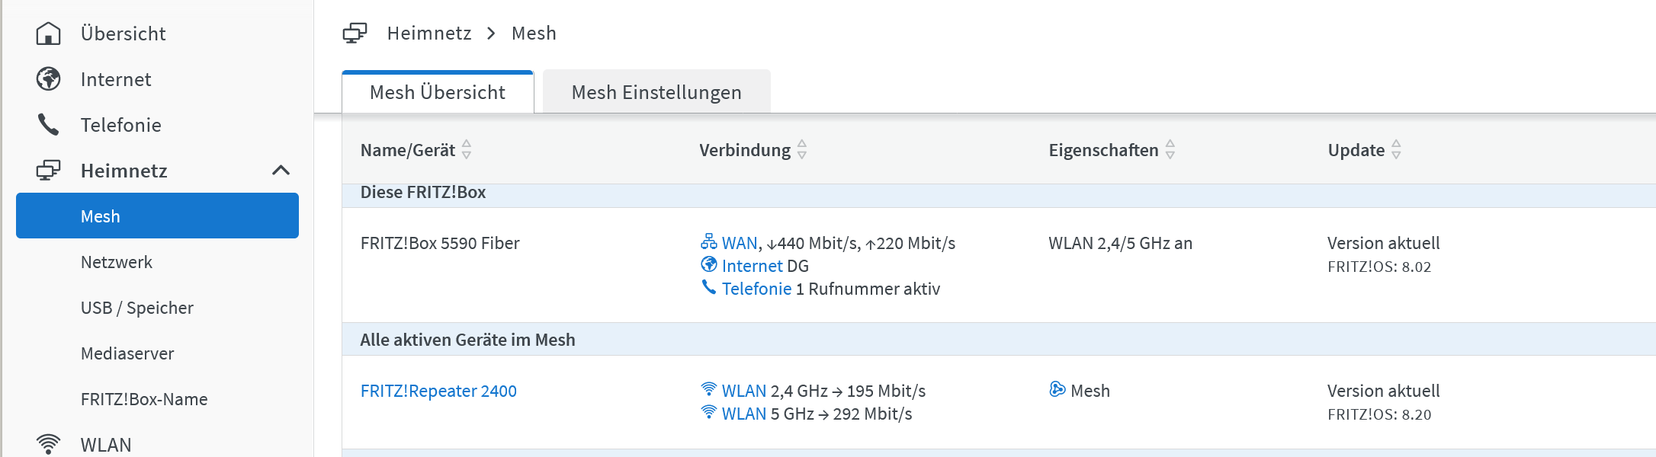Open the Internet link in connection details
The width and height of the screenshot is (1656, 457).
(x=752, y=266)
